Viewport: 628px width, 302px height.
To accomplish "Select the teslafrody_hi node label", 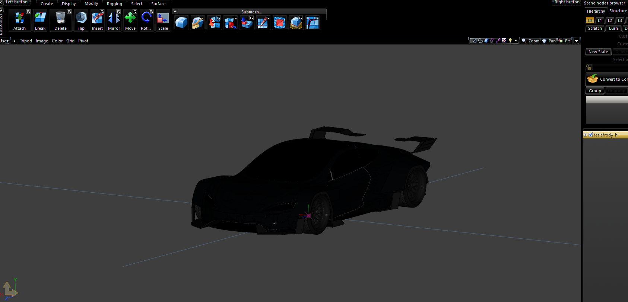I will tap(606, 135).
